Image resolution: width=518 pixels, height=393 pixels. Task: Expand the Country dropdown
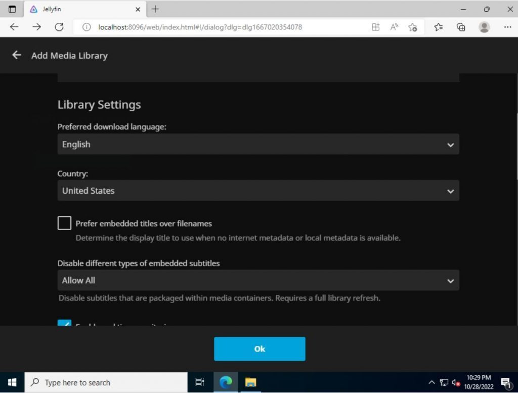pyautogui.click(x=258, y=191)
